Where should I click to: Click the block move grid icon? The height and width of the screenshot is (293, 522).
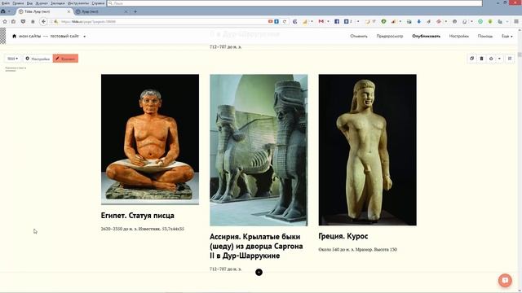coord(510,59)
